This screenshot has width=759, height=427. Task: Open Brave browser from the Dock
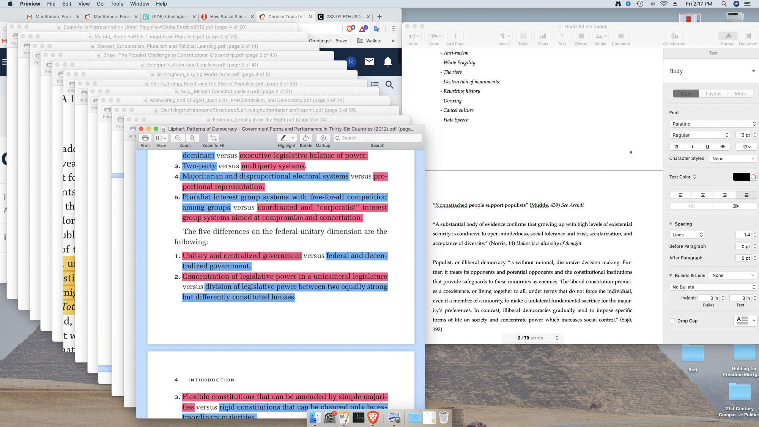pyautogui.click(x=373, y=418)
